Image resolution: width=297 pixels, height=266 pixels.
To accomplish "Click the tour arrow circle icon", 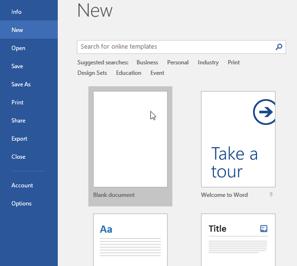I will [265, 112].
